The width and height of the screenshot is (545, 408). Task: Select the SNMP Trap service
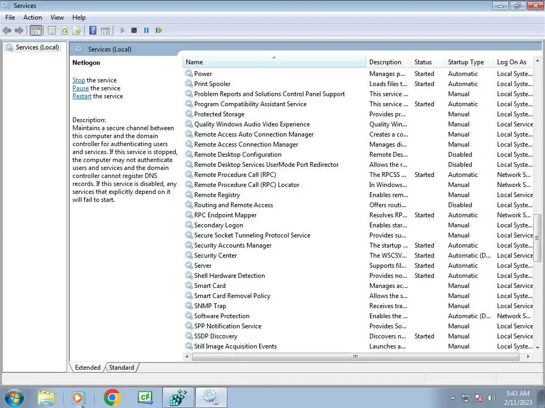358,305
